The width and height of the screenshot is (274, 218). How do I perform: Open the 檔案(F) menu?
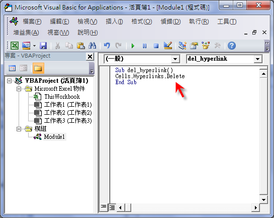pos(32,22)
